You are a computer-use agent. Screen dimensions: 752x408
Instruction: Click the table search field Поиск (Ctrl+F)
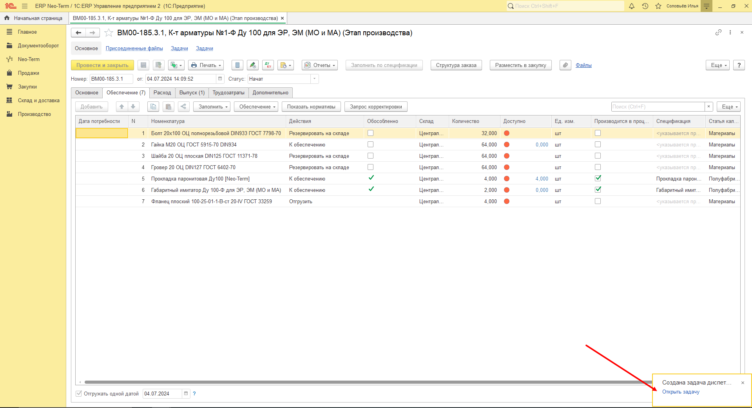[658, 107]
